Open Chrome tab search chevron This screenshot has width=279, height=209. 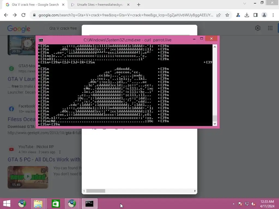tap(245, 3)
